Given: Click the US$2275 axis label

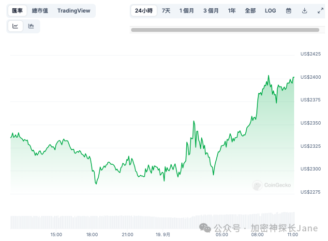Looking at the screenshot, I should [311, 192].
